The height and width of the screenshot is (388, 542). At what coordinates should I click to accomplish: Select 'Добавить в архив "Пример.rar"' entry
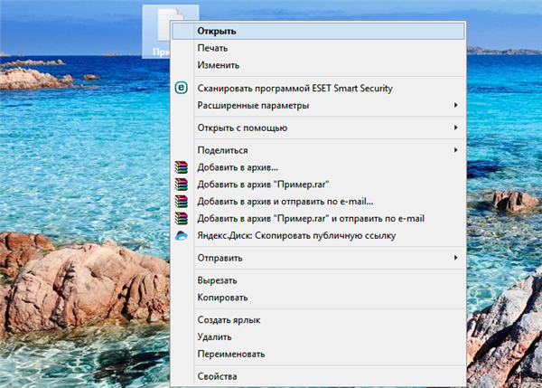[318, 185]
